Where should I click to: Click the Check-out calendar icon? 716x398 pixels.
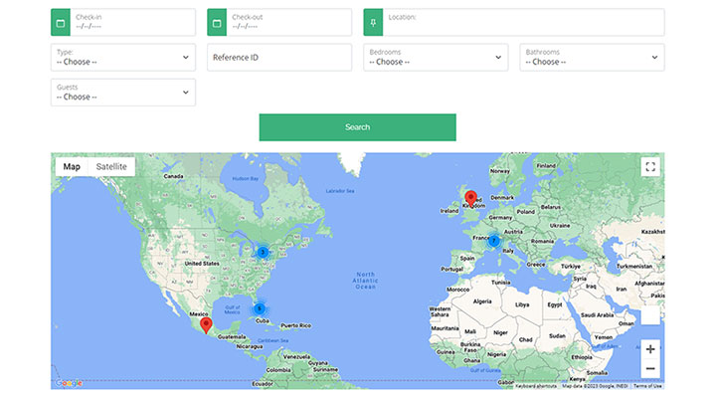217,23
